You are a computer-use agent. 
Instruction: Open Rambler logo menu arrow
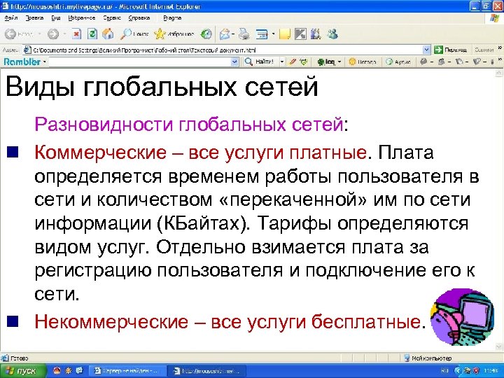(x=44, y=62)
